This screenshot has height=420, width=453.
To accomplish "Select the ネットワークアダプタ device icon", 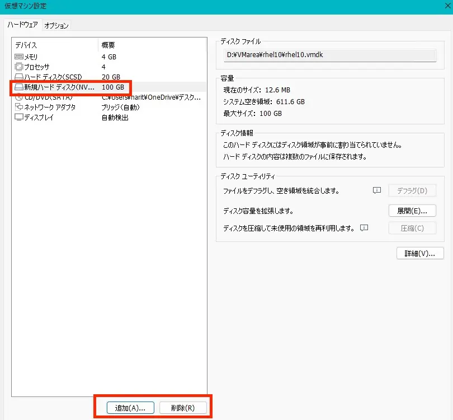I will 20,108.
